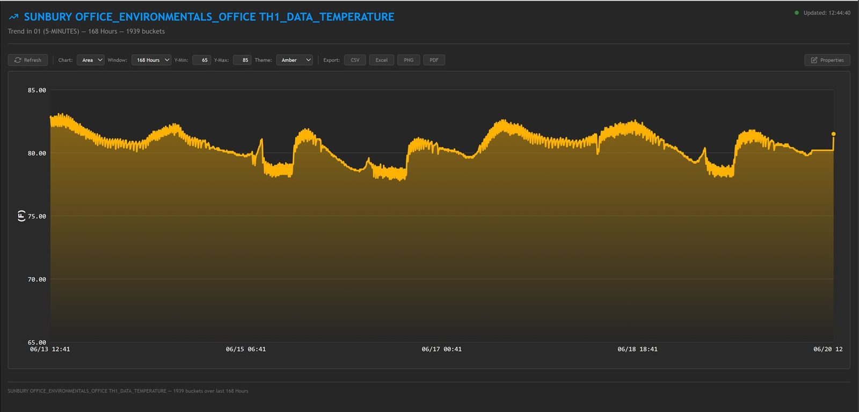
Task: Open the Window dropdown set to 168 Hours
Action: coord(151,60)
